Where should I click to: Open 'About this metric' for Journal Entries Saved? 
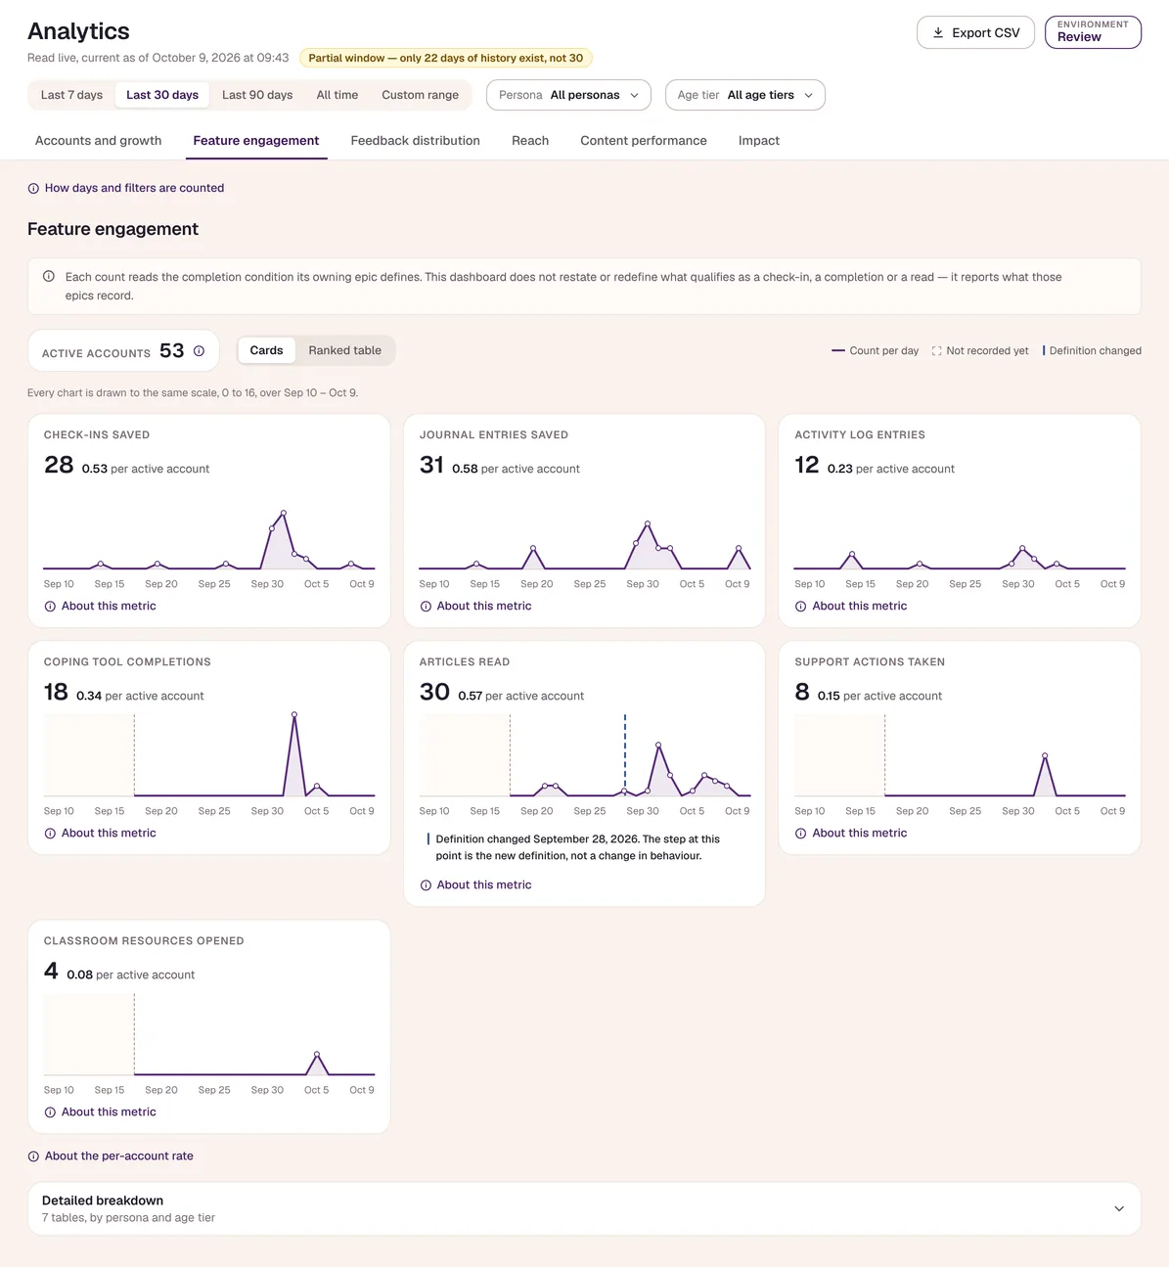[484, 607]
